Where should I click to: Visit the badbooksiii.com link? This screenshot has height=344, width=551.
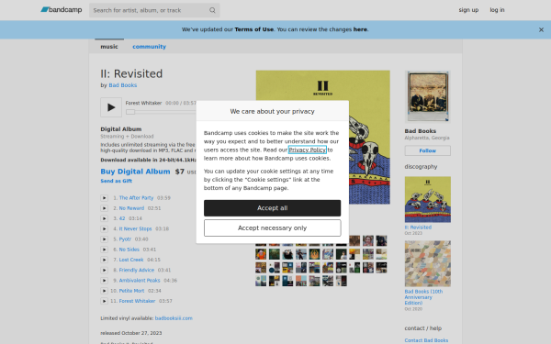click(174, 318)
